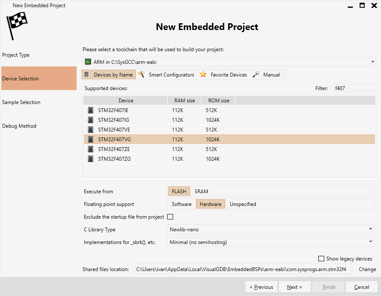Click the ARM toolchain icon in combo box
The image size is (381, 296).
coord(88,62)
